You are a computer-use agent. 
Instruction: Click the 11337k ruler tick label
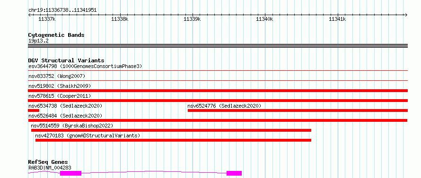pyautogui.click(x=47, y=19)
